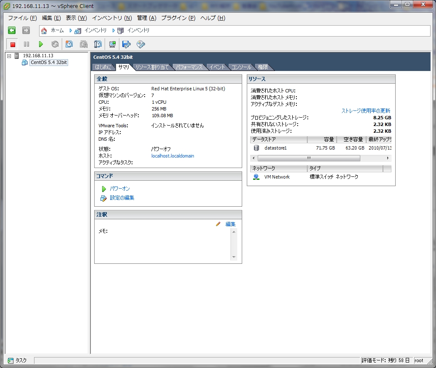Click the Home house icon in breadcrumb

[x=44, y=31]
